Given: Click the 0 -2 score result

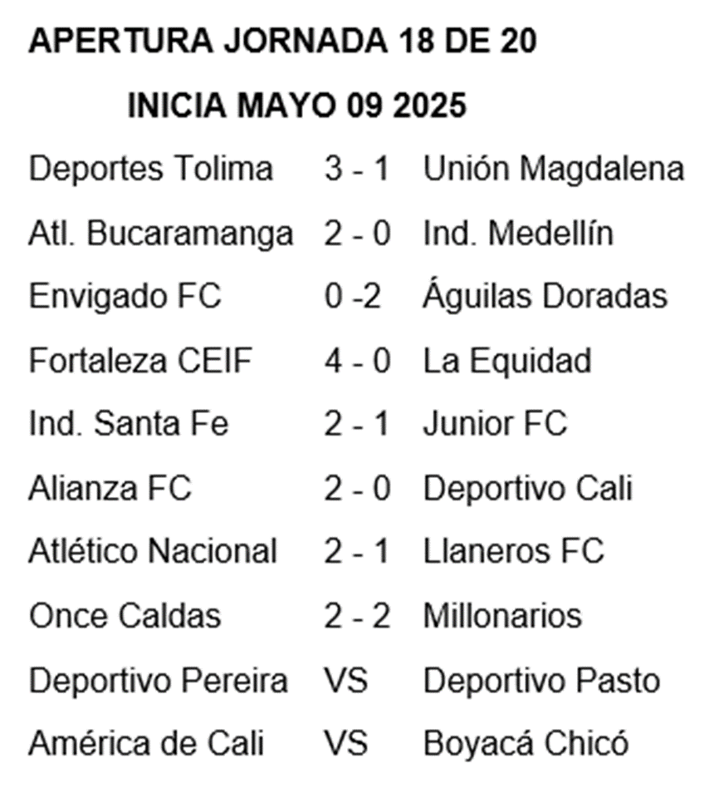Looking at the screenshot, I should click(353, 296).
